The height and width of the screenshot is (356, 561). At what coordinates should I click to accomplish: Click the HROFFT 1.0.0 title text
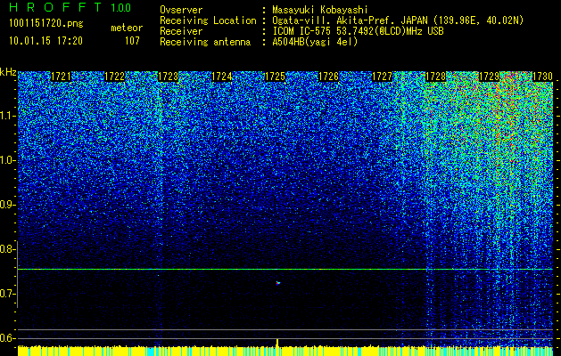tap(70, 7)
